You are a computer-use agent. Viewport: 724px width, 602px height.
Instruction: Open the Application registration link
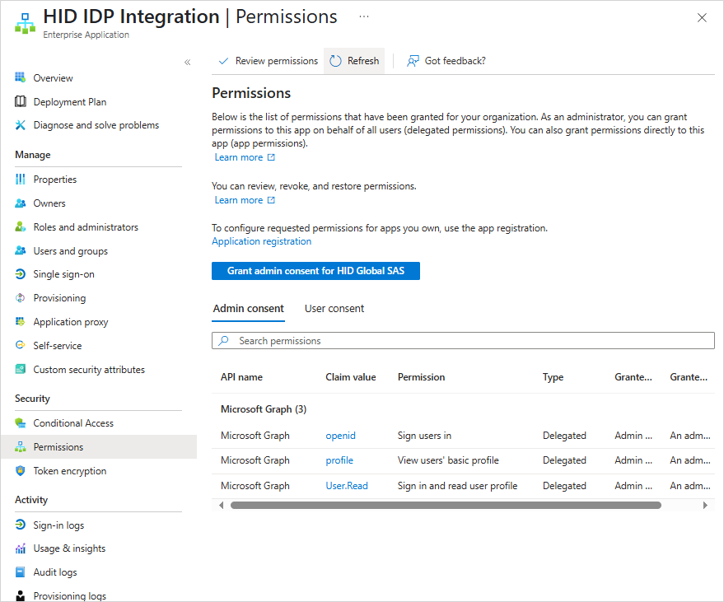coord(262,241)
